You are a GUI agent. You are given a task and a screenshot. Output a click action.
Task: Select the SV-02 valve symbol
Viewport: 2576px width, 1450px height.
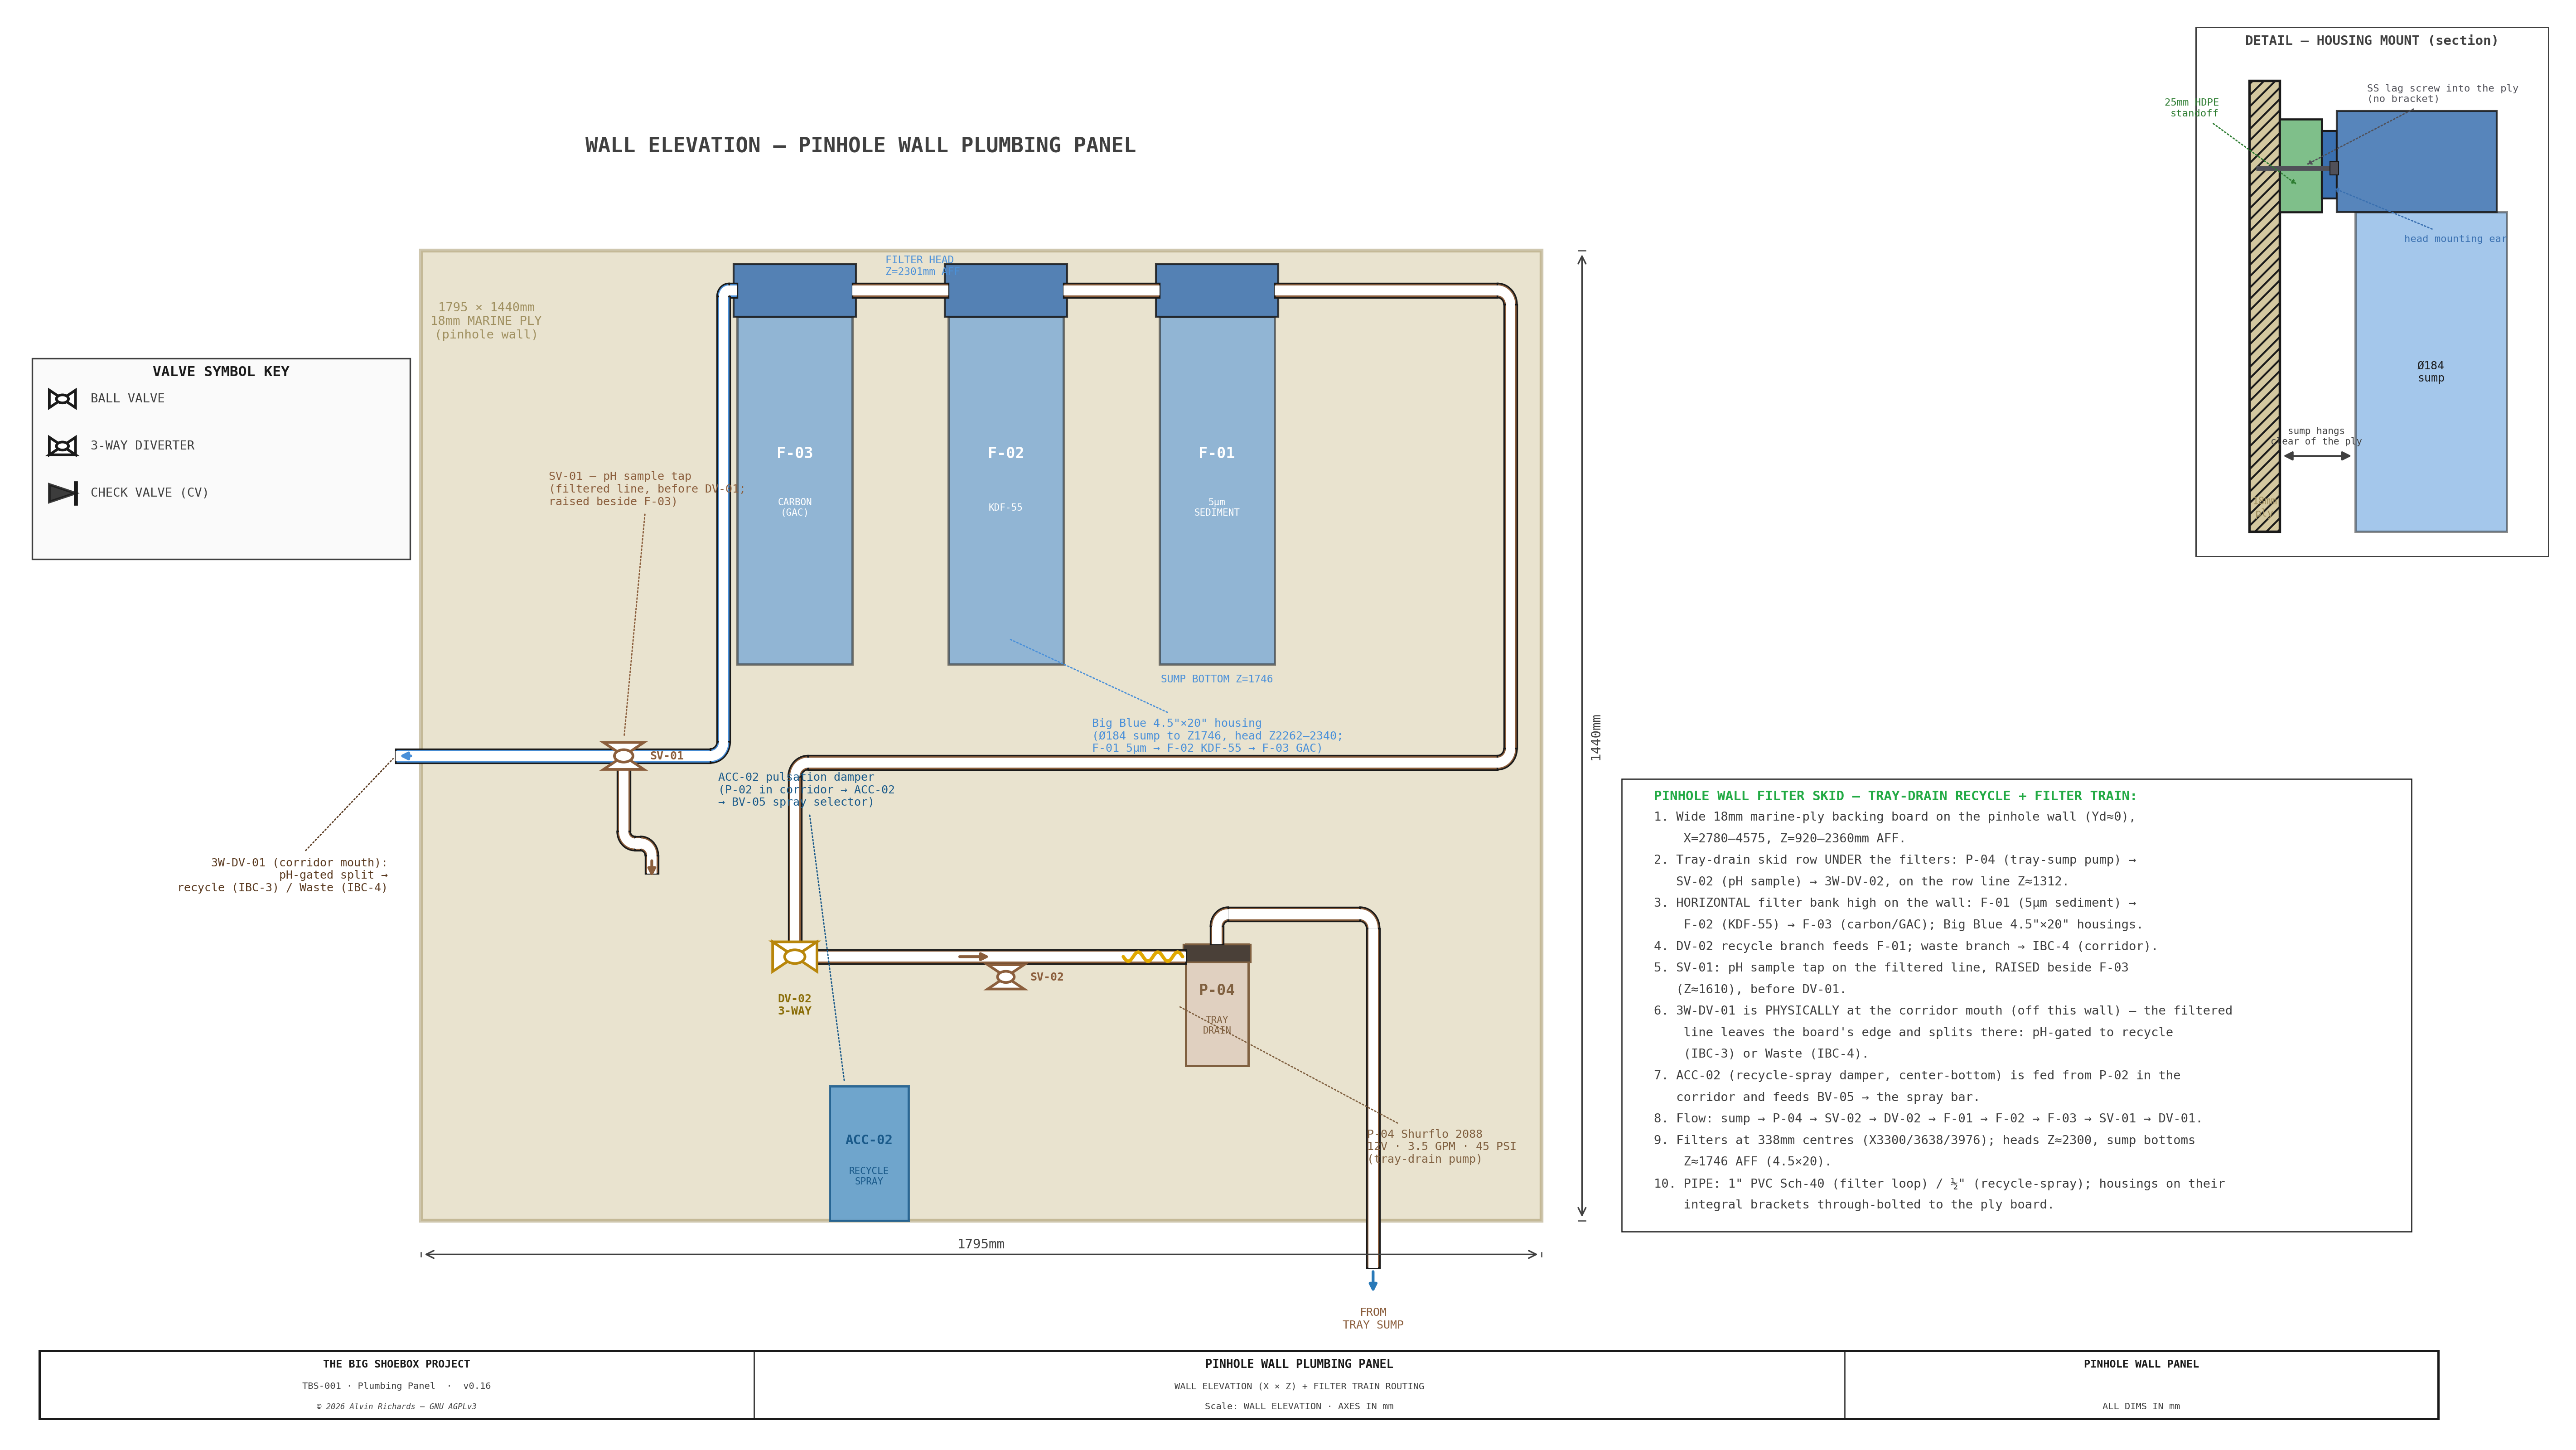(x=1005, y=977)
